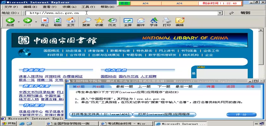Go to Home (主页) icon
This screenshot has width=266, height=126.
coord(71,20)
